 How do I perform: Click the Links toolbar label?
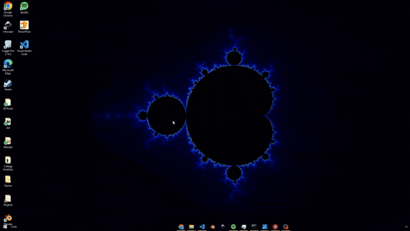point(14,227)
